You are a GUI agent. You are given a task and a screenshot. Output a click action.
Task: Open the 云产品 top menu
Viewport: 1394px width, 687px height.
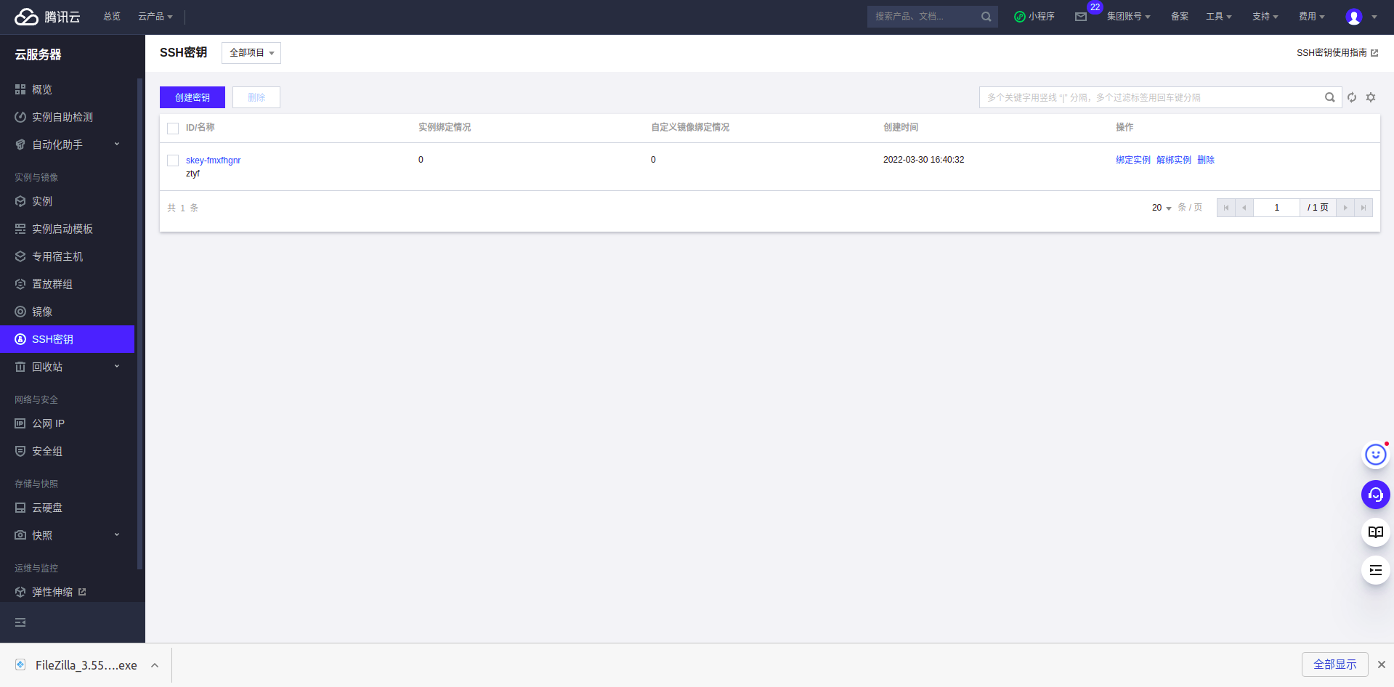point(155,17)
